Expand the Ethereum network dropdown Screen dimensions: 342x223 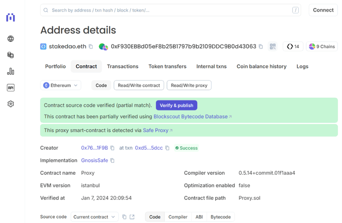[61, 85]
